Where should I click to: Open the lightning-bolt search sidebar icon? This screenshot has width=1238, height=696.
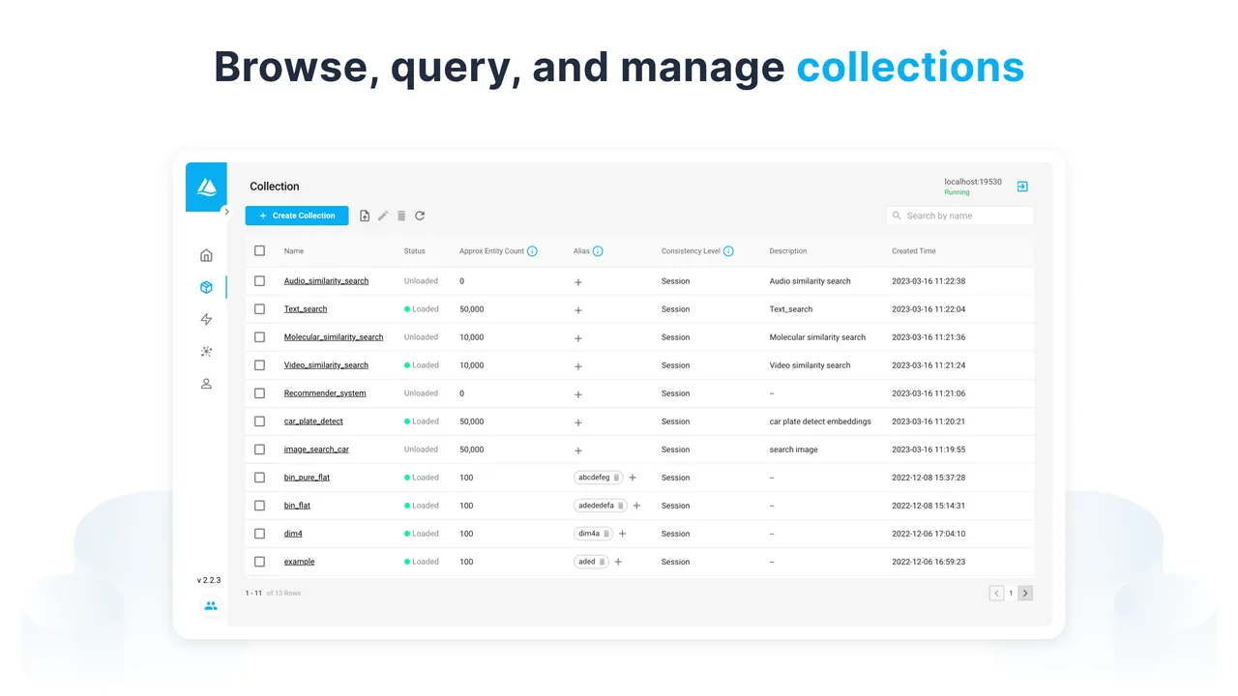click(x=206, y=319)
